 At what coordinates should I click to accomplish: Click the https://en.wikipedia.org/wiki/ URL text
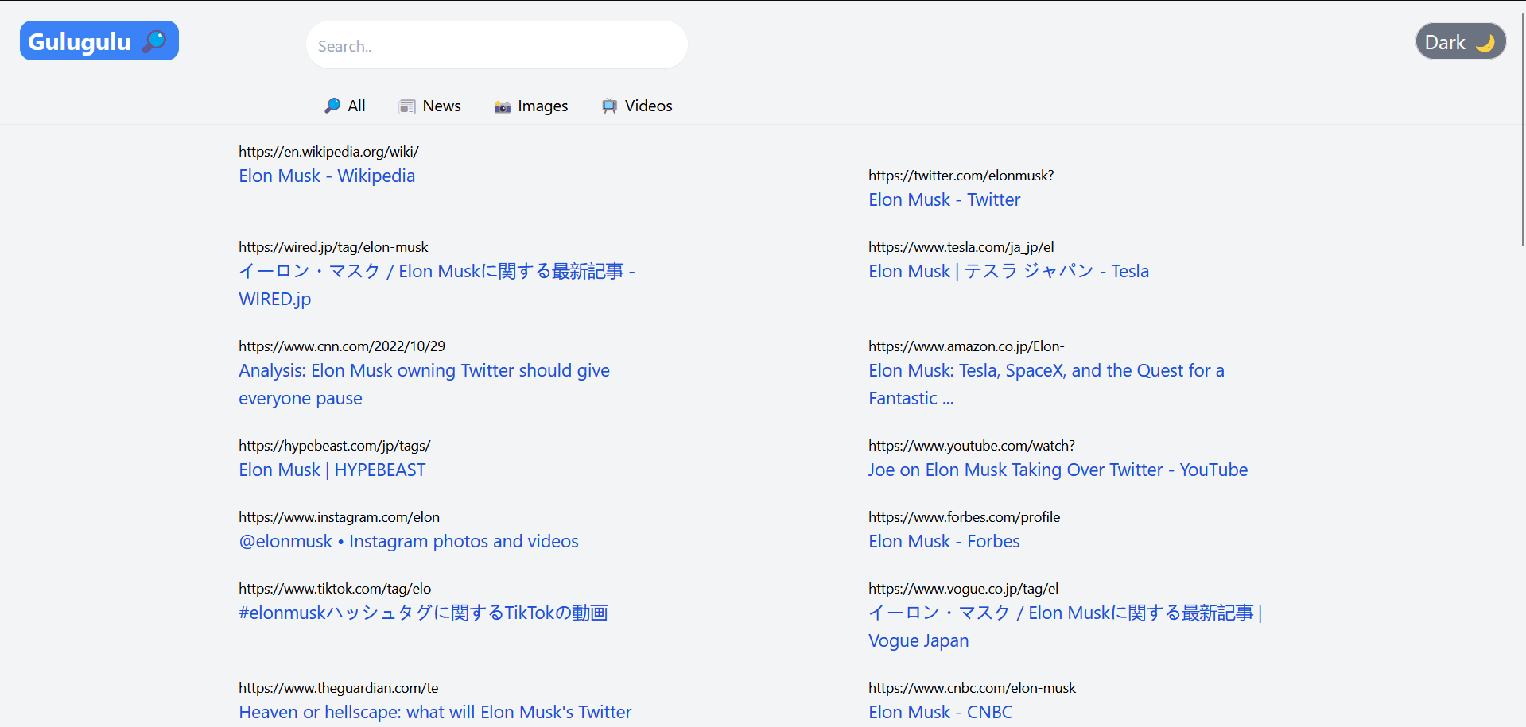point(328,151)
